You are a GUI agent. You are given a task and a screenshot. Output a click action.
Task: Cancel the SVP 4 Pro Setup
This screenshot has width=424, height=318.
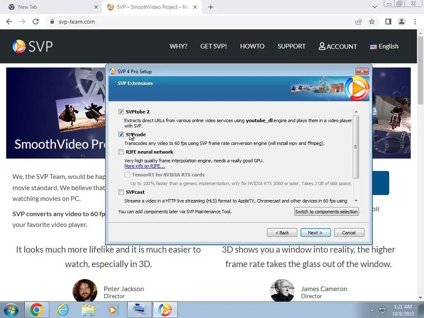point(349,233)
